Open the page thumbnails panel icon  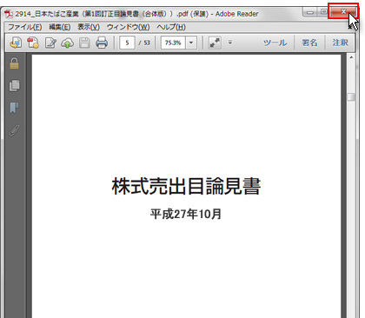15,85
